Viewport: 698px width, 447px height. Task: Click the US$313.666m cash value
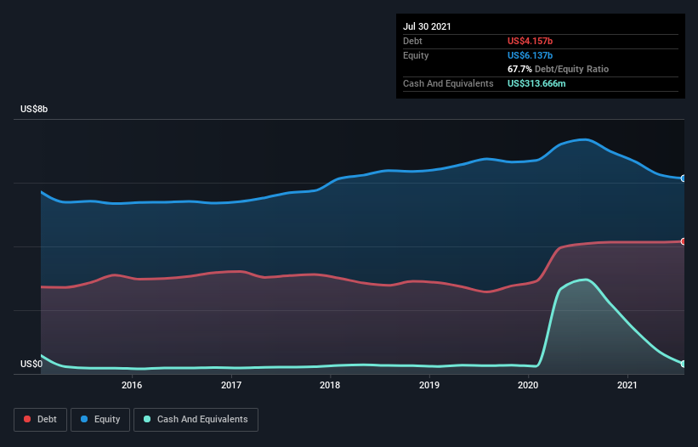tap(536, 83)
